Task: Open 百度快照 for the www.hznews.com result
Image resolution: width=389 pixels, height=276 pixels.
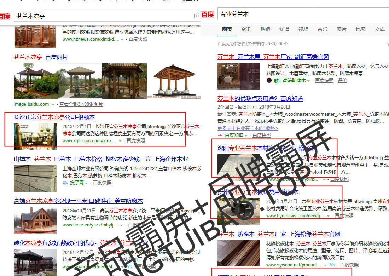Action: (x=138, y=39)
